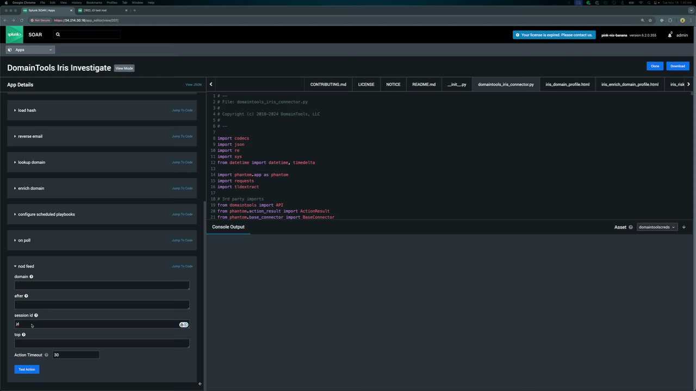Click the license expired banner

coord(554,35)
